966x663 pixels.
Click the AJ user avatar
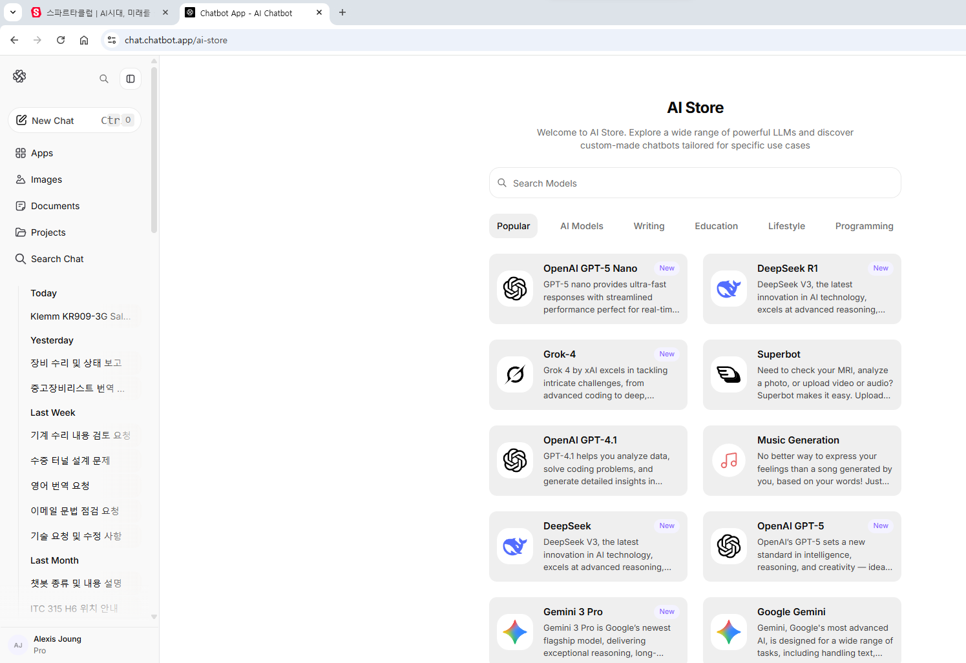click(18, 645)
